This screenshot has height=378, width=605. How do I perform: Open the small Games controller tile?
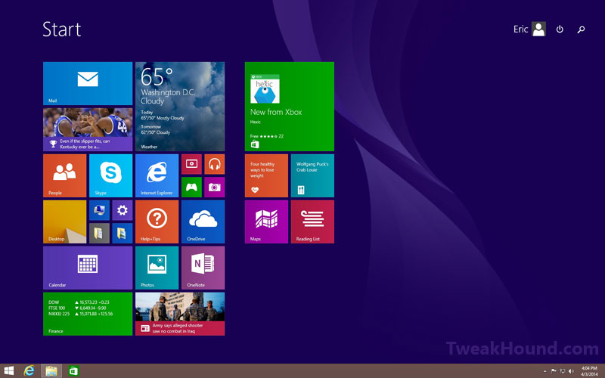(x=191, y=187)
